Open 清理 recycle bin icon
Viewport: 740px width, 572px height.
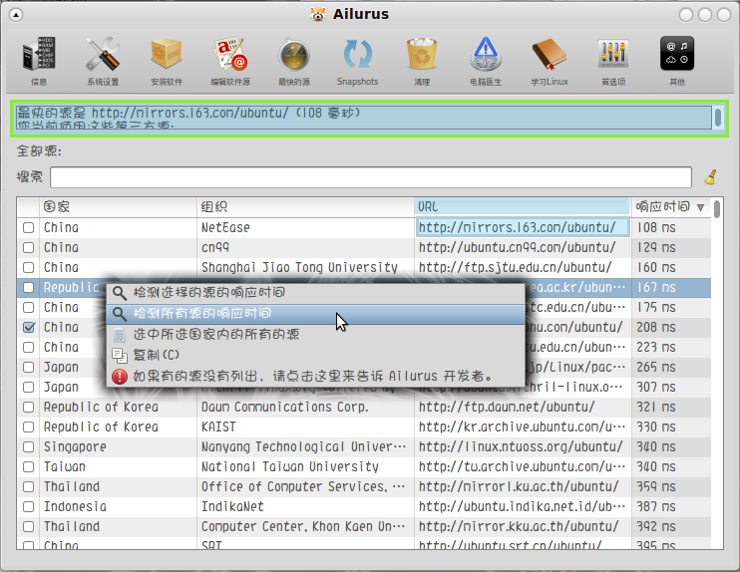[422, 54]
